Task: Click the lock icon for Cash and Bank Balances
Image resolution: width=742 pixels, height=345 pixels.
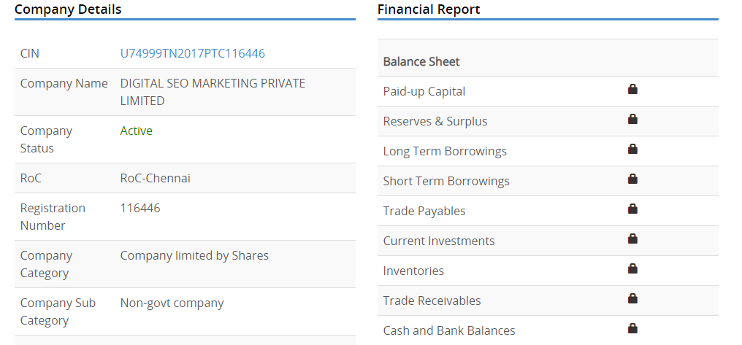Action: (632, 328)
